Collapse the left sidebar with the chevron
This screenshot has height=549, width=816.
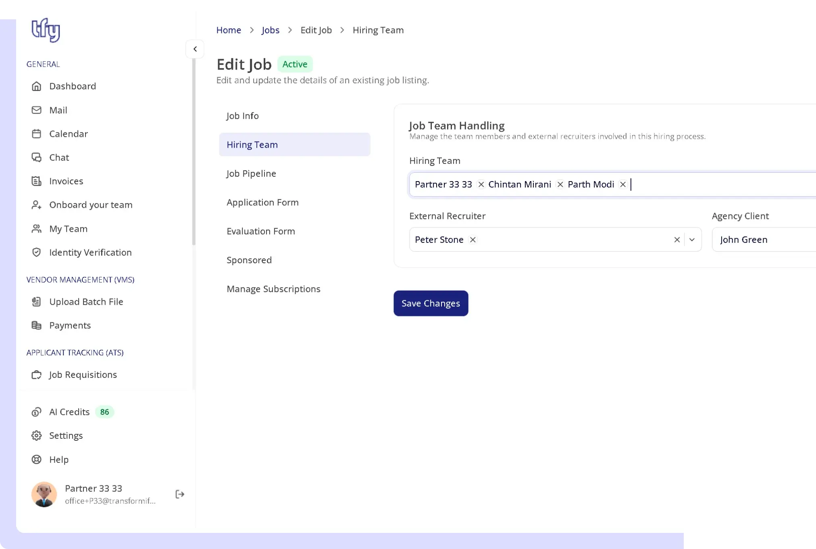[x=195, y=49]
